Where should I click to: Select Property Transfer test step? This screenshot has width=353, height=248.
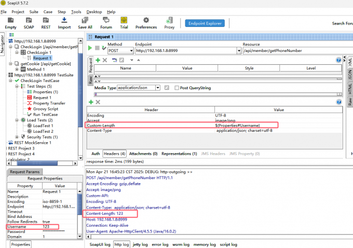pos(49,103)
